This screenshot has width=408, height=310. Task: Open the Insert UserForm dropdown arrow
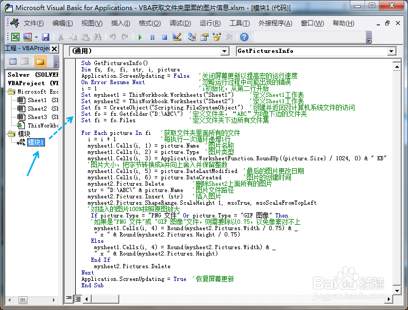36,37
